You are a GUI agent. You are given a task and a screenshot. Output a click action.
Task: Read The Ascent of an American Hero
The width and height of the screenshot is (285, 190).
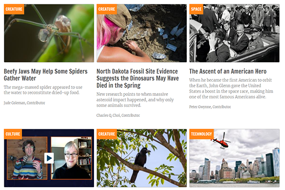coord(228,71)
